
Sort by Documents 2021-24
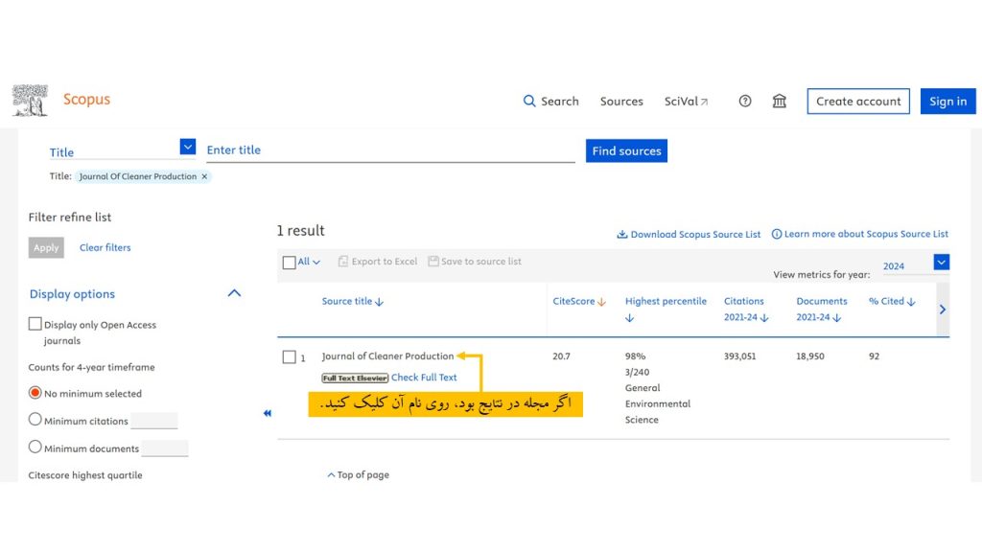pos(821,310)
